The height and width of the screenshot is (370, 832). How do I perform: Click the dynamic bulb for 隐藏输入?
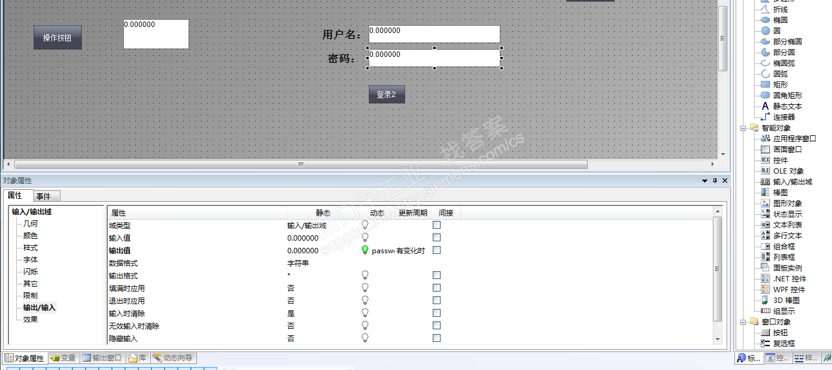click(x=365, y=338)
